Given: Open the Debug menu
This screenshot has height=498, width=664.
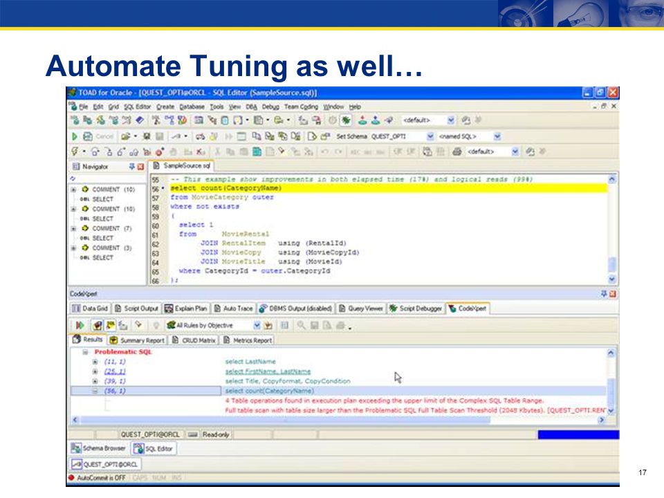Looking at the screenshot, I should click(x=270, y=107).
